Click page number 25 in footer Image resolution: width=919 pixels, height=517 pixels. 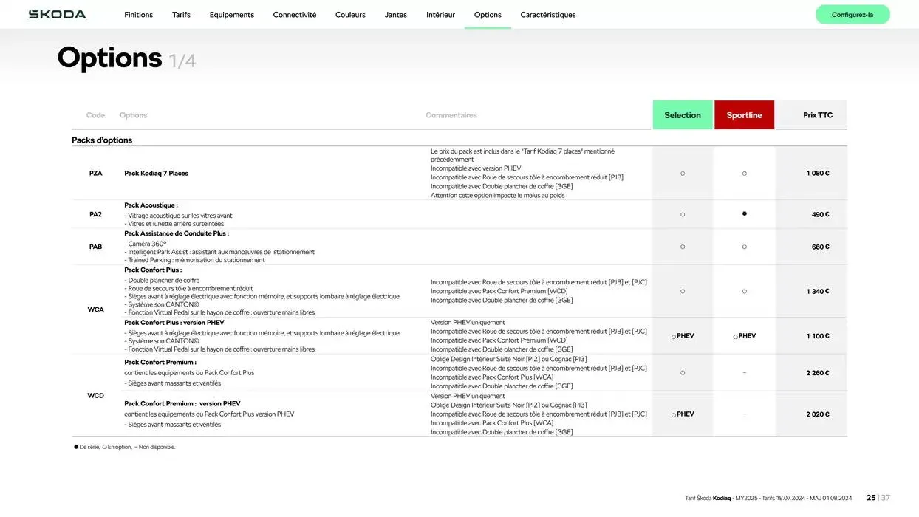click(x=870, y=498)
